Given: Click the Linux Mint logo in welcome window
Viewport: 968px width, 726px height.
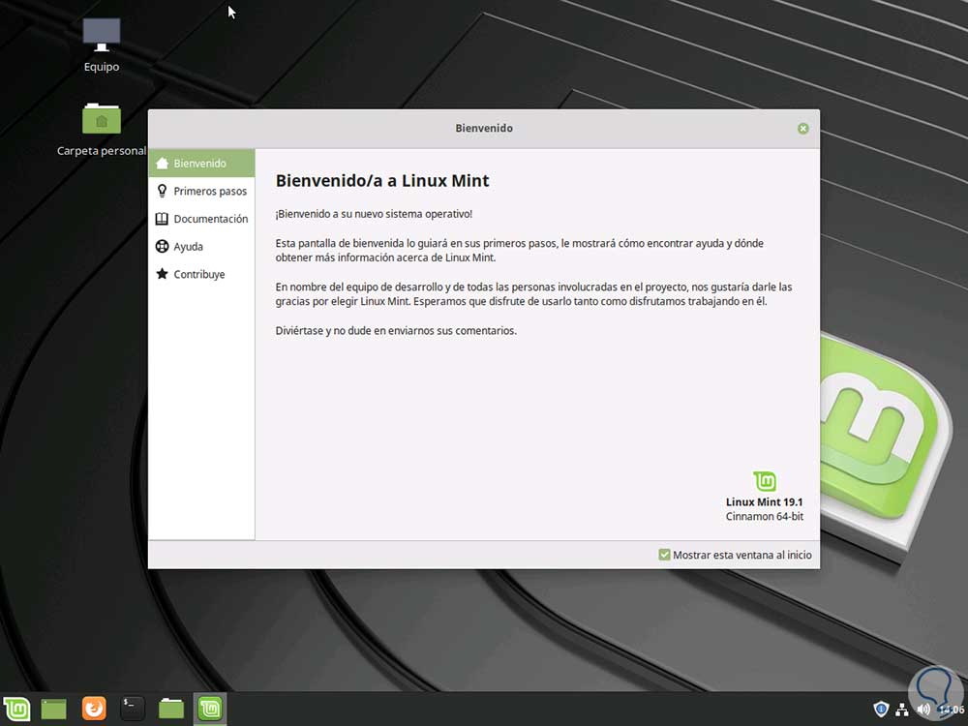Looking at the screenshot, I should (x=765, y=481).
